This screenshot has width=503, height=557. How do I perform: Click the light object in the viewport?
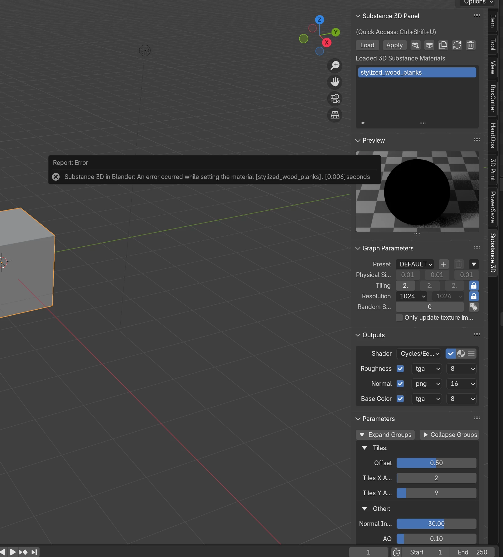point(145,50)
